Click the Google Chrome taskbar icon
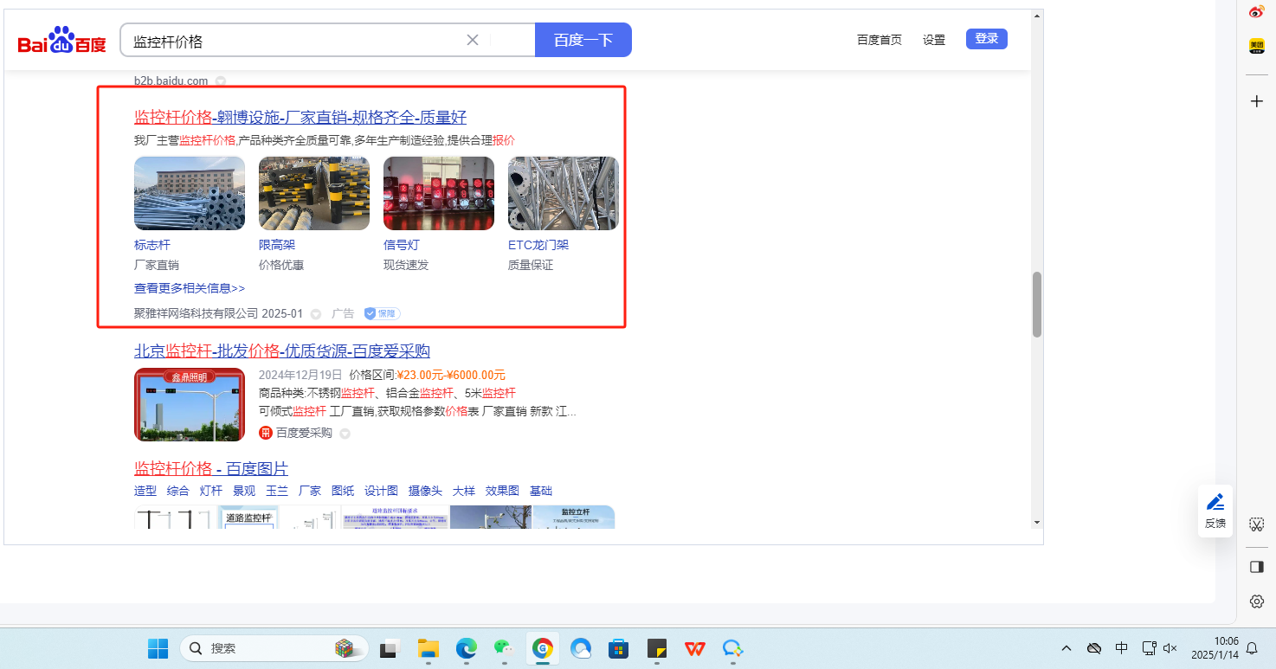The image size is (1276, 669). coord(543,648)
